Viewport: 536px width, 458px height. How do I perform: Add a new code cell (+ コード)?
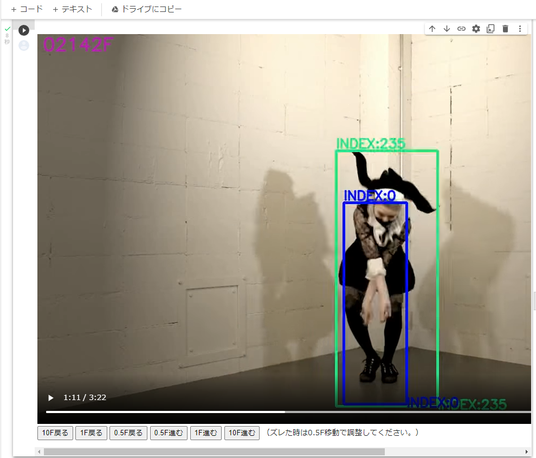[x=27, y=9]
